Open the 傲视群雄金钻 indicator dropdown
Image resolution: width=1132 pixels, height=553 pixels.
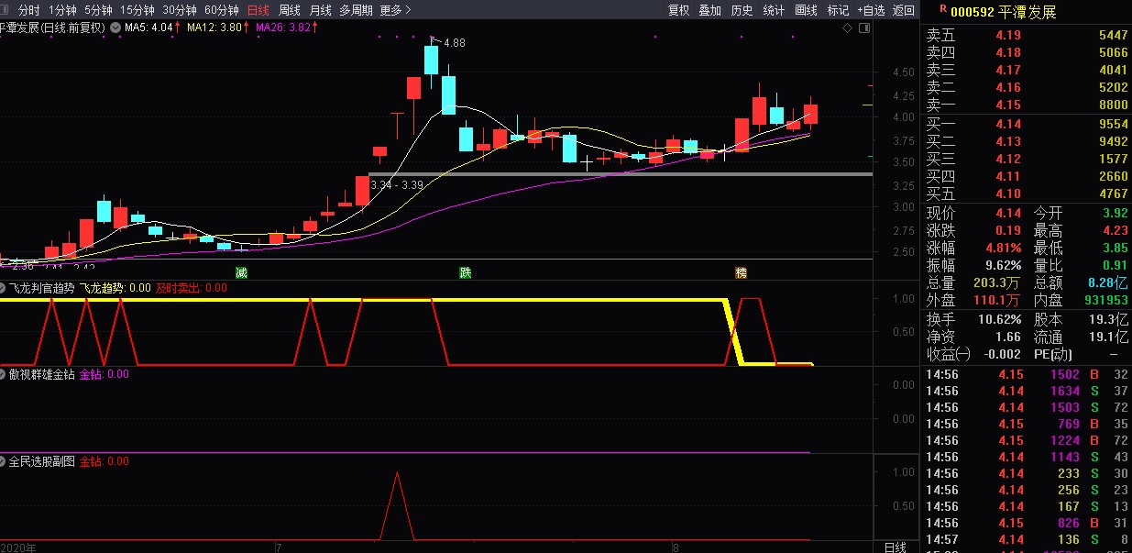coord(4,374)
